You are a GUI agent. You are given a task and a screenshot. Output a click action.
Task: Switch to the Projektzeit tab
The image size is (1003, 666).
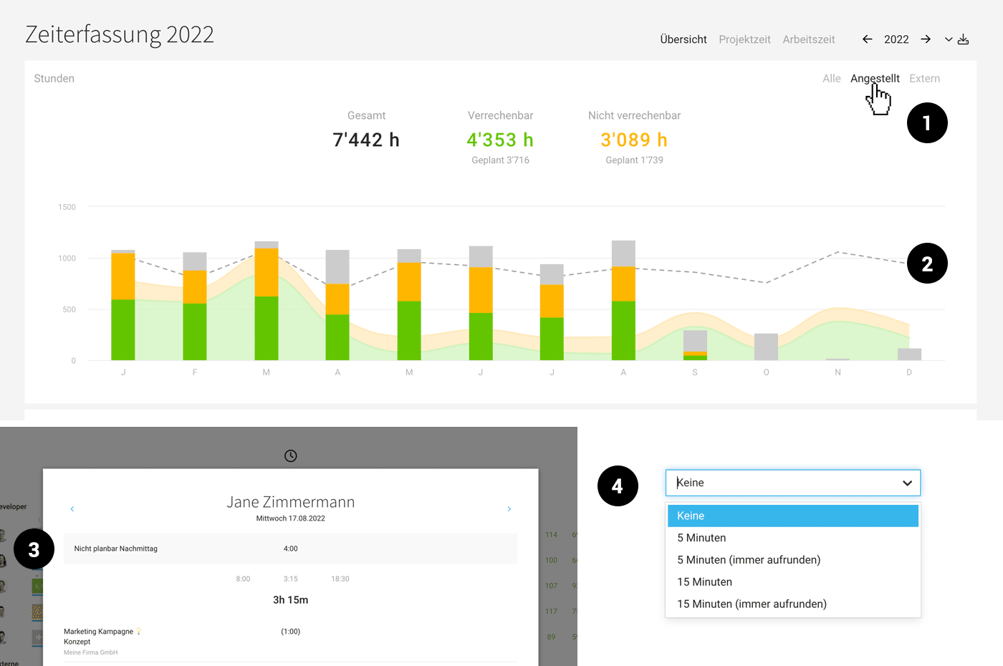(x=744, y=39)
